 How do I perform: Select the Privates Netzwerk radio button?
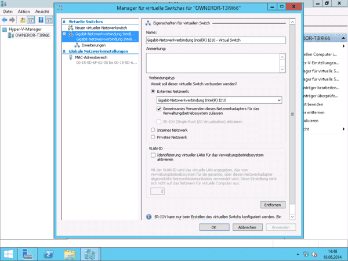click(153, 137)
